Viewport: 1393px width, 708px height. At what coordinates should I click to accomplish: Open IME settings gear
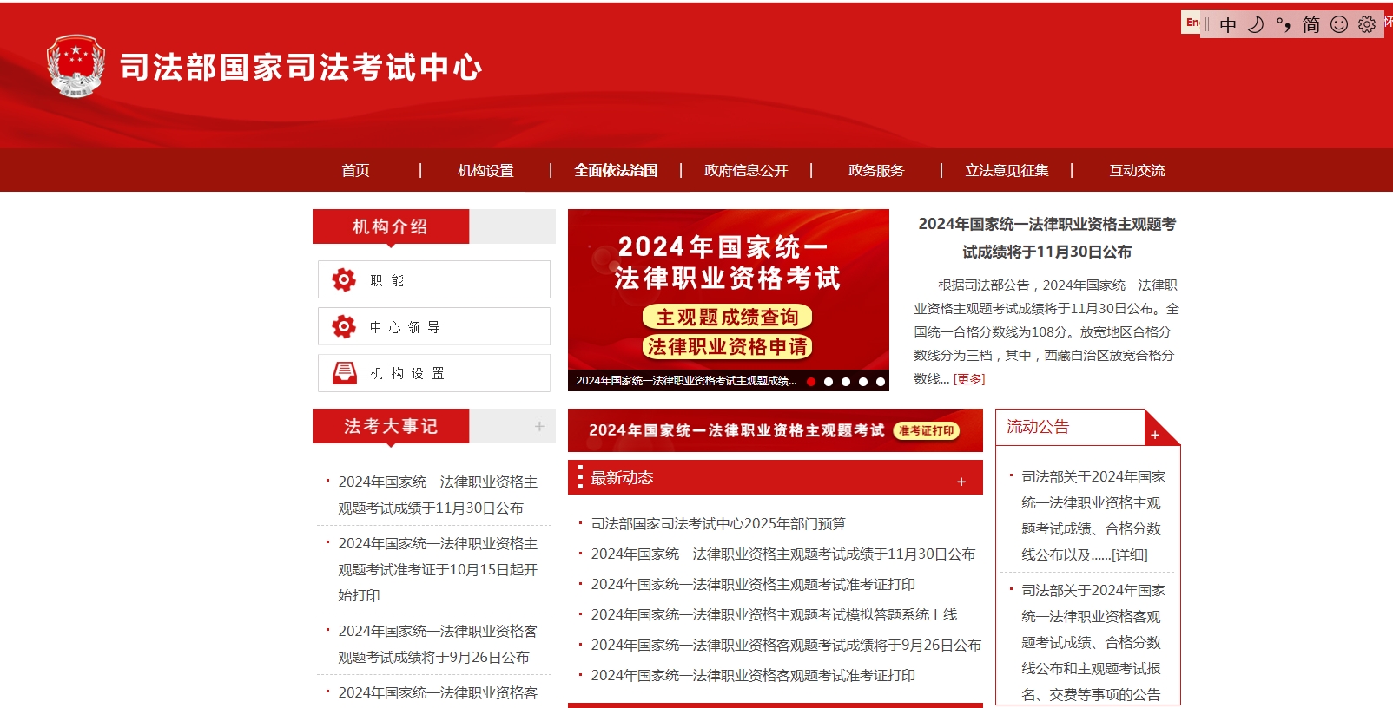tap(1367, 24)
